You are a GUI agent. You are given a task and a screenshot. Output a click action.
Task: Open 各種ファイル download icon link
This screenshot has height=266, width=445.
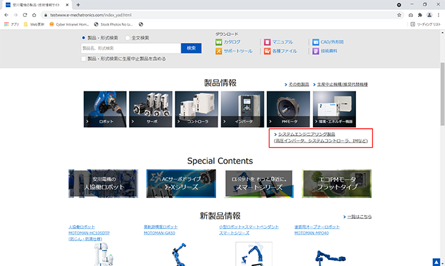coord(280,51)
